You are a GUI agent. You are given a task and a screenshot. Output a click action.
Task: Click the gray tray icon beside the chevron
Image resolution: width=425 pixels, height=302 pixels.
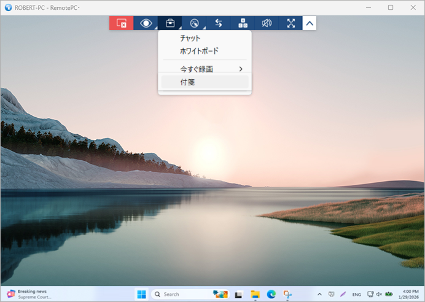[331, 294]
